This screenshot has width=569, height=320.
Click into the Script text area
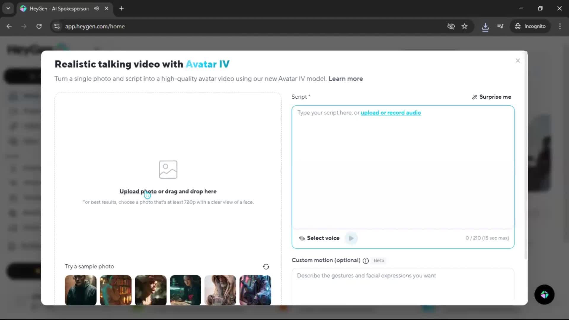pos(402,169)
